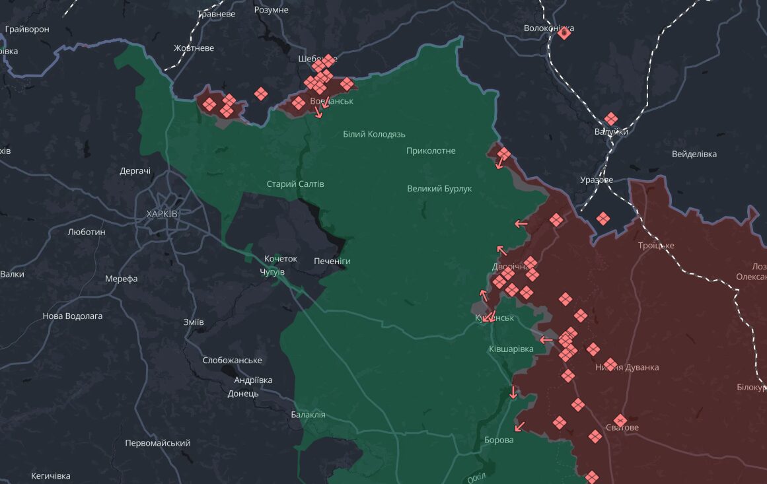
Task: Open the unit marker on Сватове
Action: tap(620, 421)
